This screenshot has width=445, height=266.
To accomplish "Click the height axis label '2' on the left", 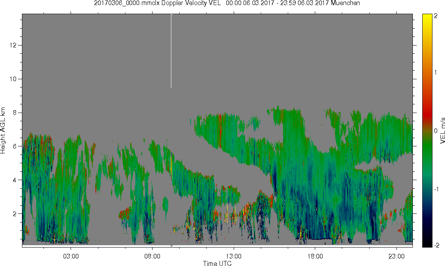I will (x=15, y=214).
